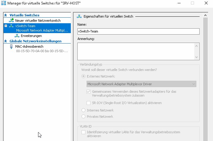Click the properties pane scroll up arrow
213x141 pixels.
[x=205, y=16]
